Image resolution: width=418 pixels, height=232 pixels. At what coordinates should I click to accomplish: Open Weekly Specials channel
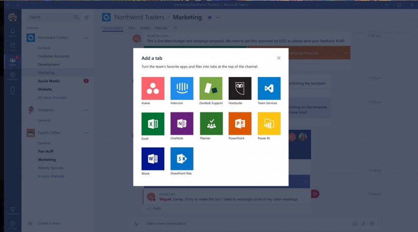tap(51, 168)
